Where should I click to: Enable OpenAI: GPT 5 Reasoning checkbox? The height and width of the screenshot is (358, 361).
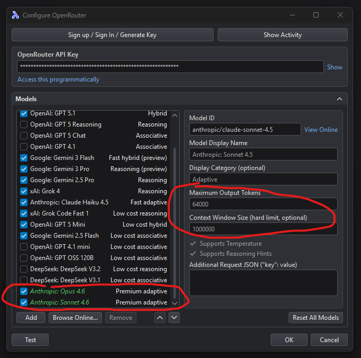[x=24, y=124]
